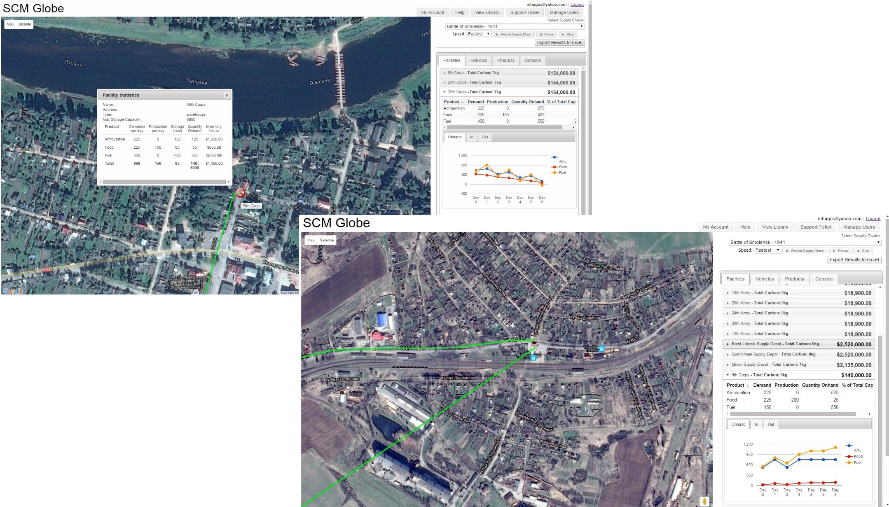889x507 pixels.
Task: Open Console tab in upper window
Action: 533,61
